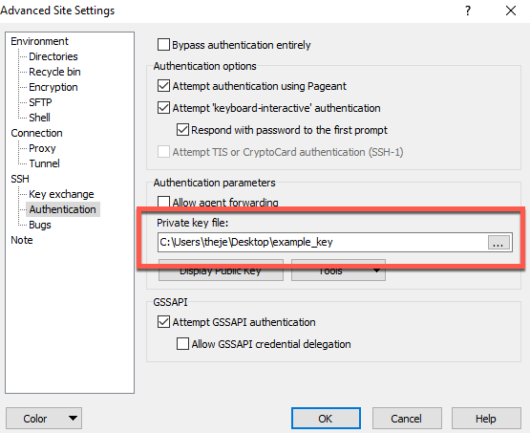Click the browse '...' button for private key file
530x433 pixels.
tap(498, 243)
